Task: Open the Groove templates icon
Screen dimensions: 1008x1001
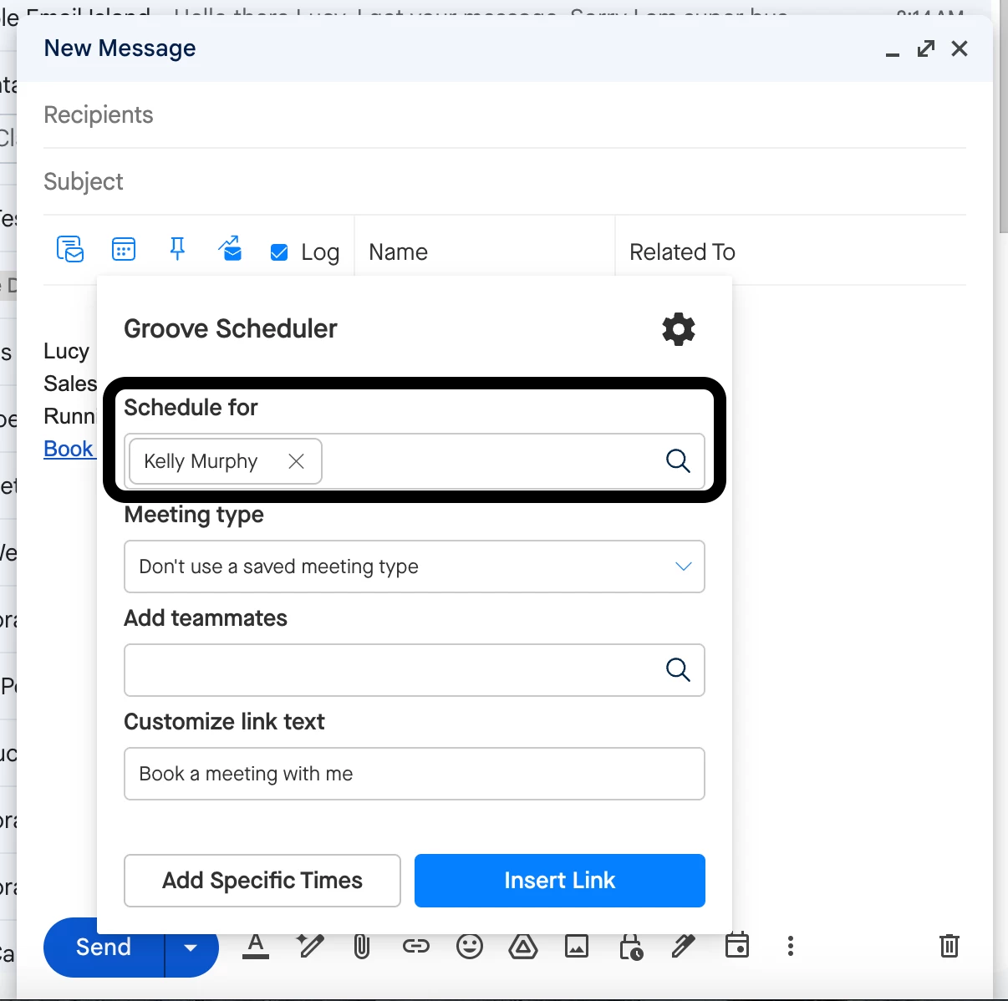Action: pos(70,249)
